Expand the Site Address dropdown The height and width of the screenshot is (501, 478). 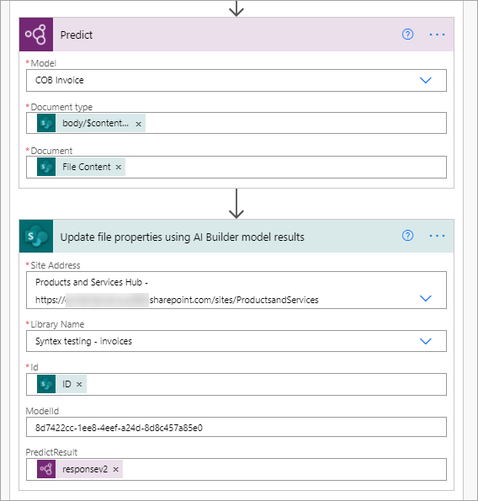click(425, 298)
